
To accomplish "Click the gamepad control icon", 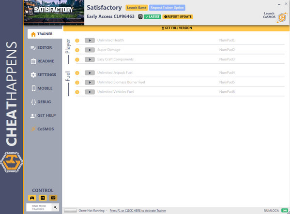I will 32,198.
